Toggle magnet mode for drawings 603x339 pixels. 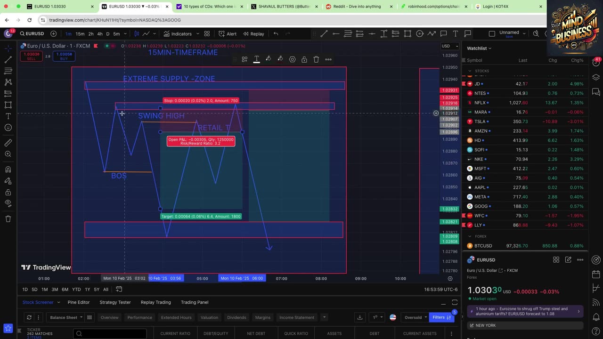click(x=8, y=169)
